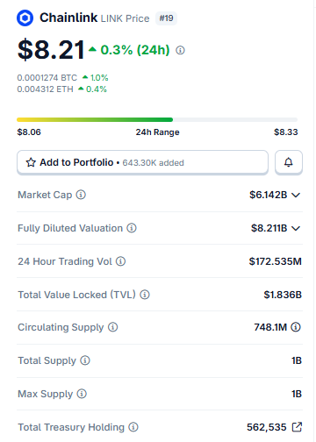
Task: Click the Chainlink logo icon
Action: coord(25,18)
